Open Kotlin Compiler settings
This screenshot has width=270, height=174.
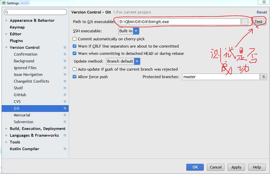[x=24, y=149]
